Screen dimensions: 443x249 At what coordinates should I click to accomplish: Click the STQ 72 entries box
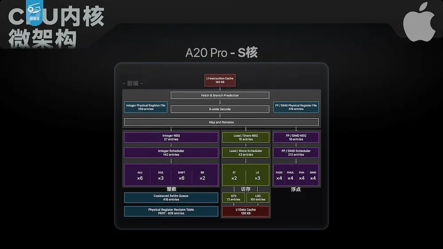233,198
